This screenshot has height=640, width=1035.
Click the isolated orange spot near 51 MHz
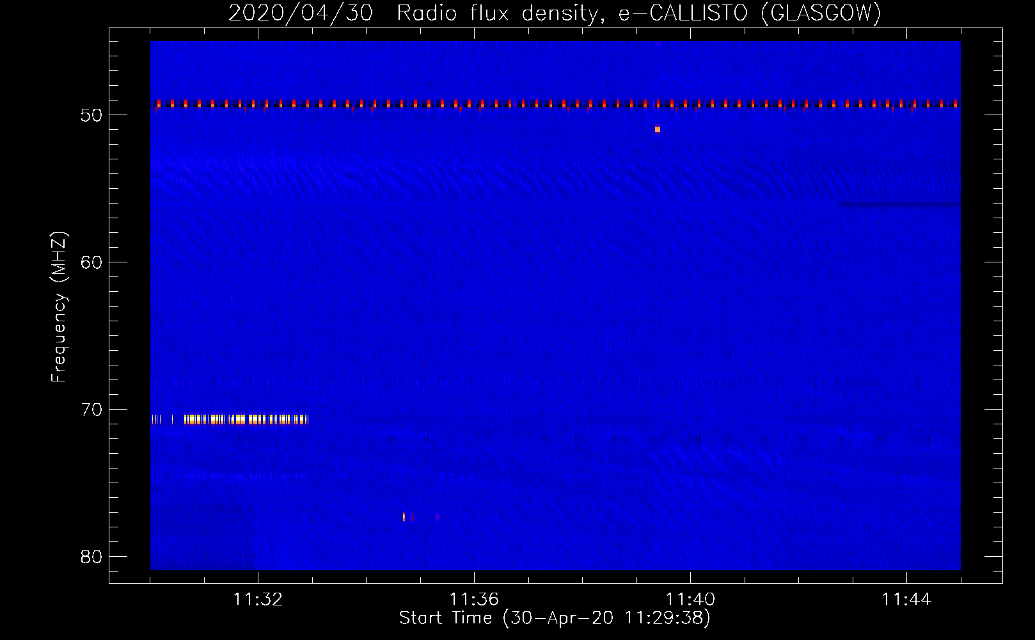658,129
